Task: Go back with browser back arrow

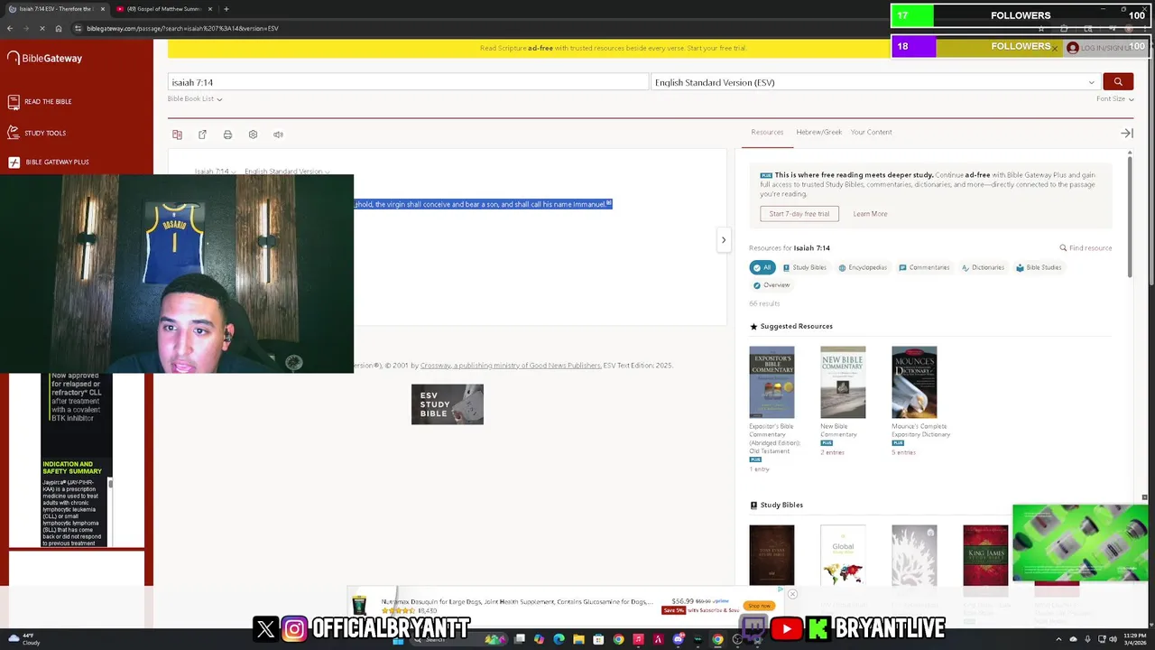Action: (x=10, y=28)
